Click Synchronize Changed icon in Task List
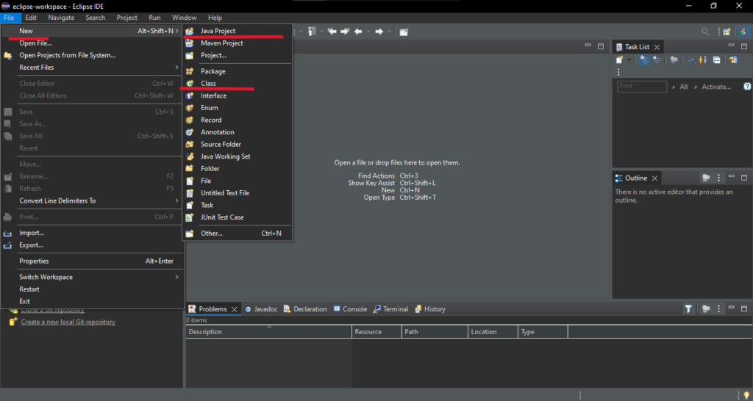The image size is (753, 401). coord(733,59)
